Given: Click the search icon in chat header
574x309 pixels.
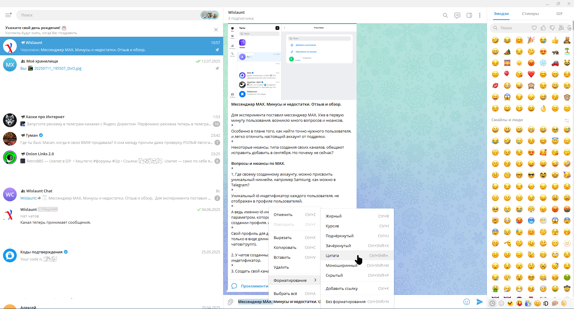Looking at the screenshot, I should click(445, 15).
